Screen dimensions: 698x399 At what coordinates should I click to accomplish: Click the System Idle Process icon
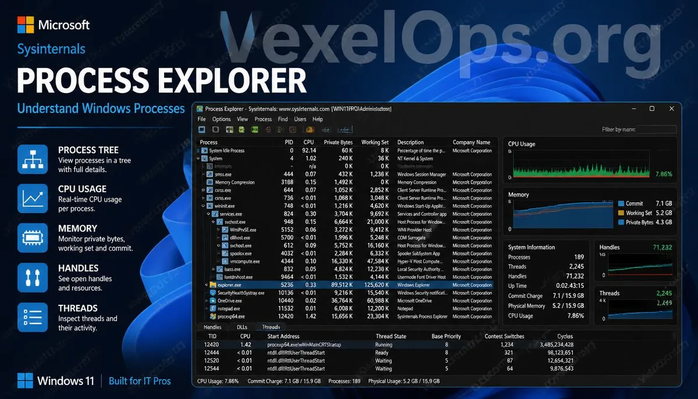point(204,151)
